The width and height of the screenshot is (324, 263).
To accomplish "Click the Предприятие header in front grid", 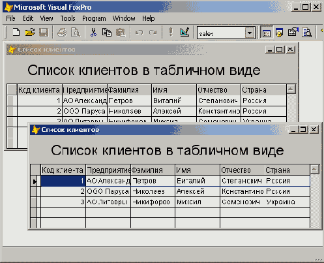I will point(108,170).
